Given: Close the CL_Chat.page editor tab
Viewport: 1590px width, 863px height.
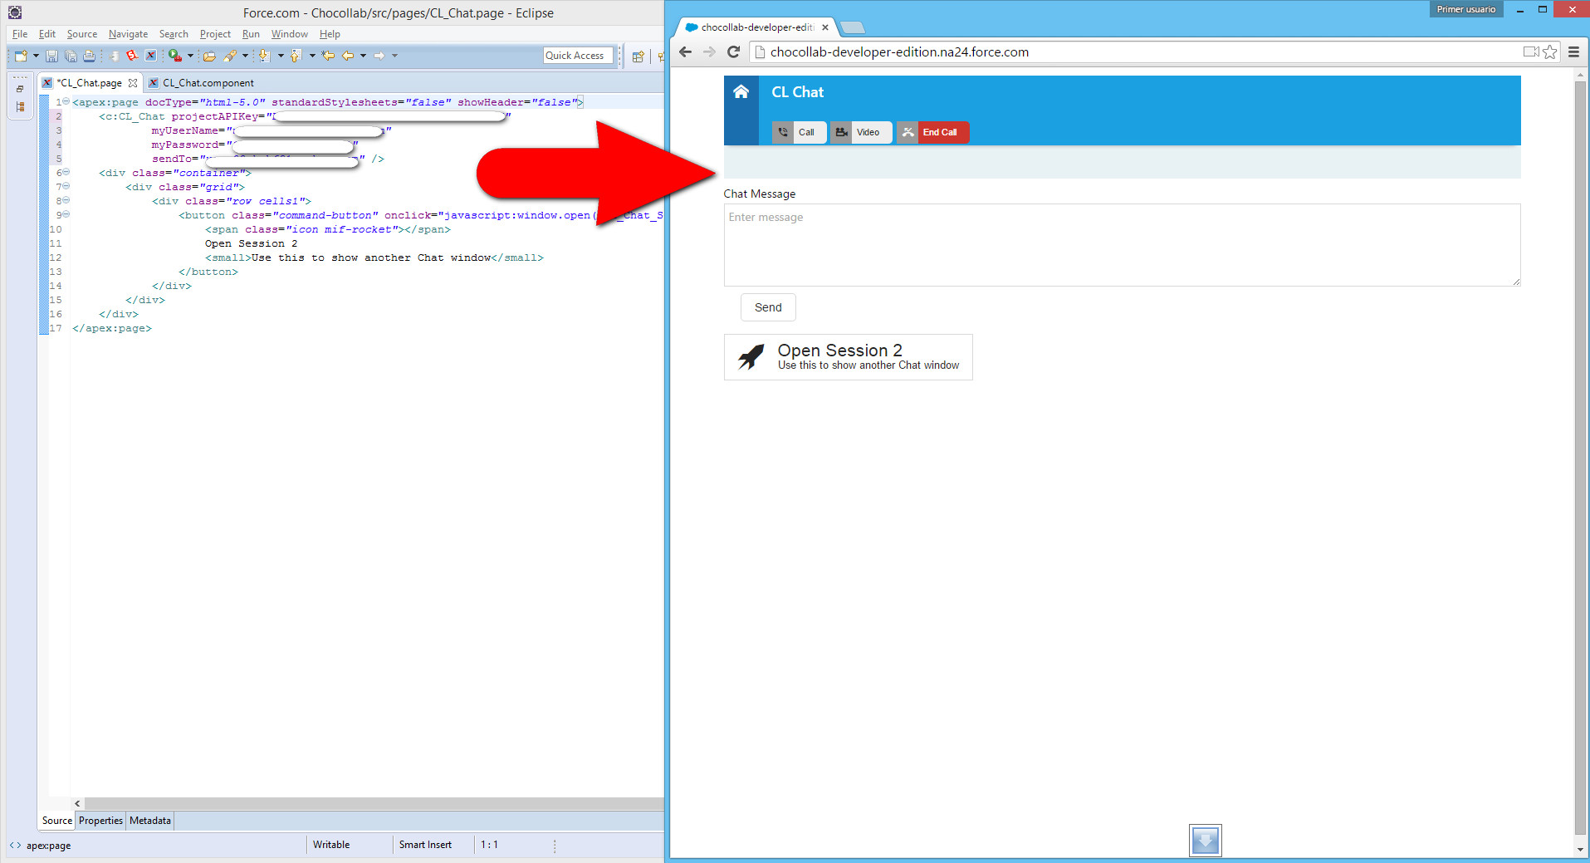Looking at the screenshot, I should click(133, 83).
